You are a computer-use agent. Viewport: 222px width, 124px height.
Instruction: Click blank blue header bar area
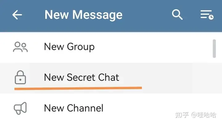147,15
